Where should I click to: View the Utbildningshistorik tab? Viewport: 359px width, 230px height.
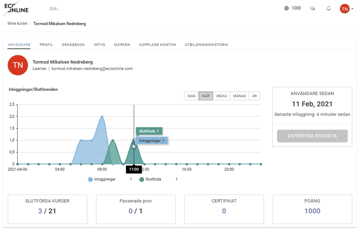coord(207,44)
